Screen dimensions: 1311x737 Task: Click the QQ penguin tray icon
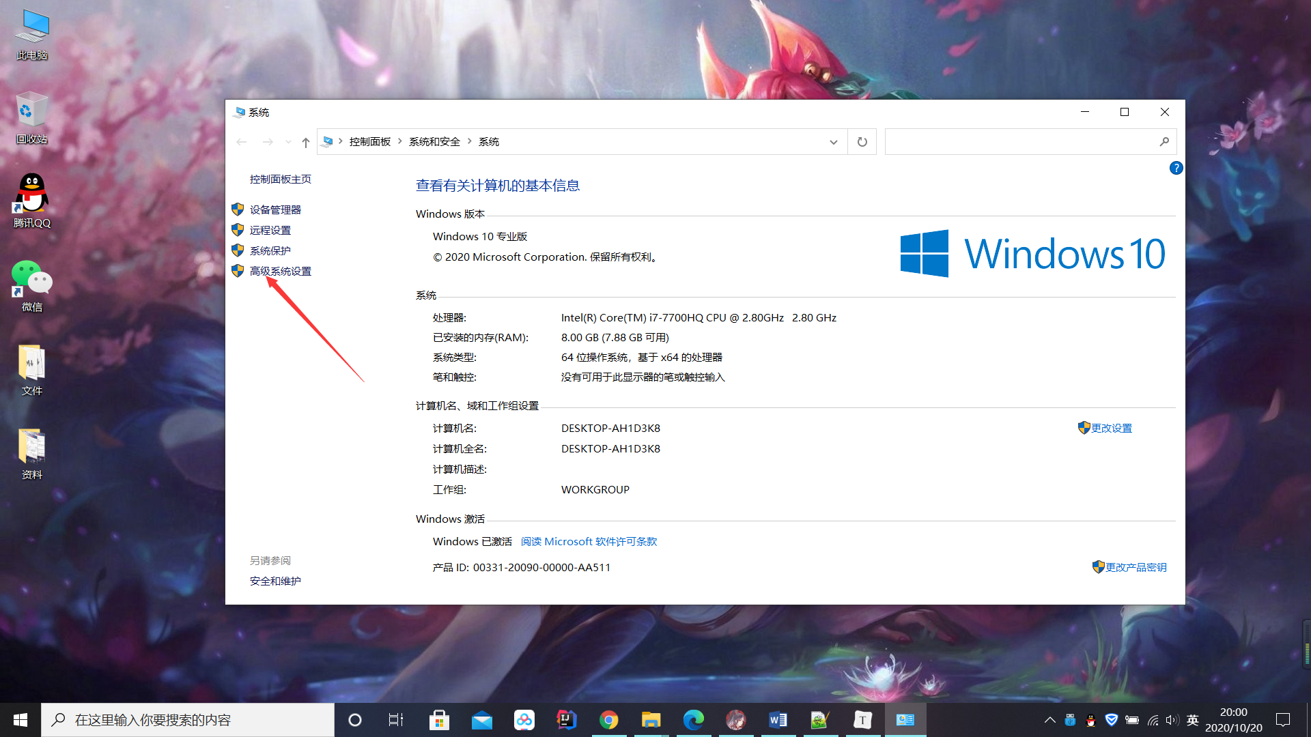1090,720
